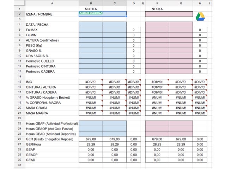Select column B header
225x169 pixels.
[91, 3]
